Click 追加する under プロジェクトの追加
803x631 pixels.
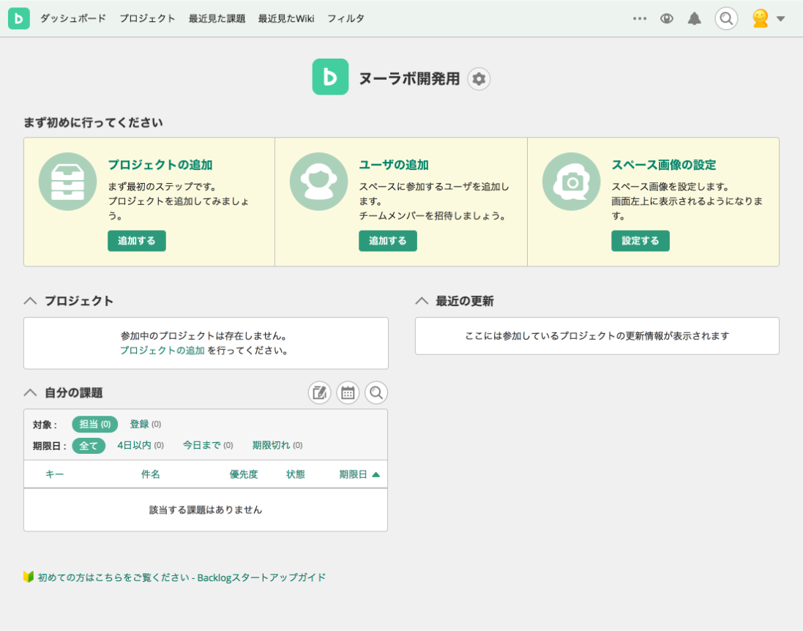[x=136, y=240]
